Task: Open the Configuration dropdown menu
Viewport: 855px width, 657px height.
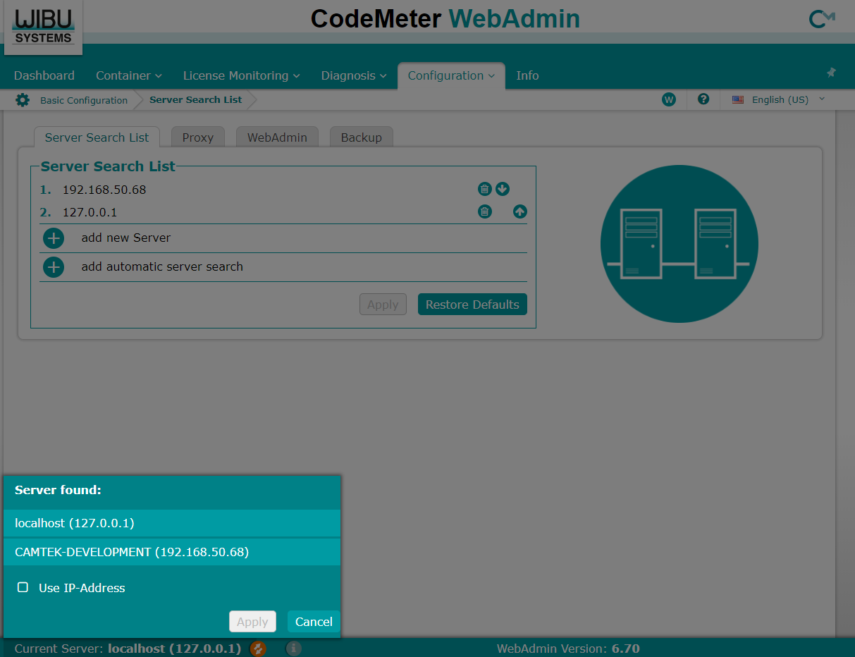Action: (451, 75)
